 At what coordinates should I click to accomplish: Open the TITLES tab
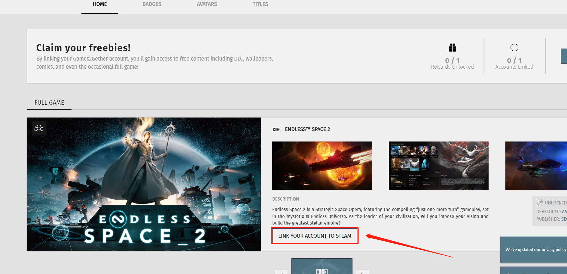pyautogui.click(x=260, y=4)
